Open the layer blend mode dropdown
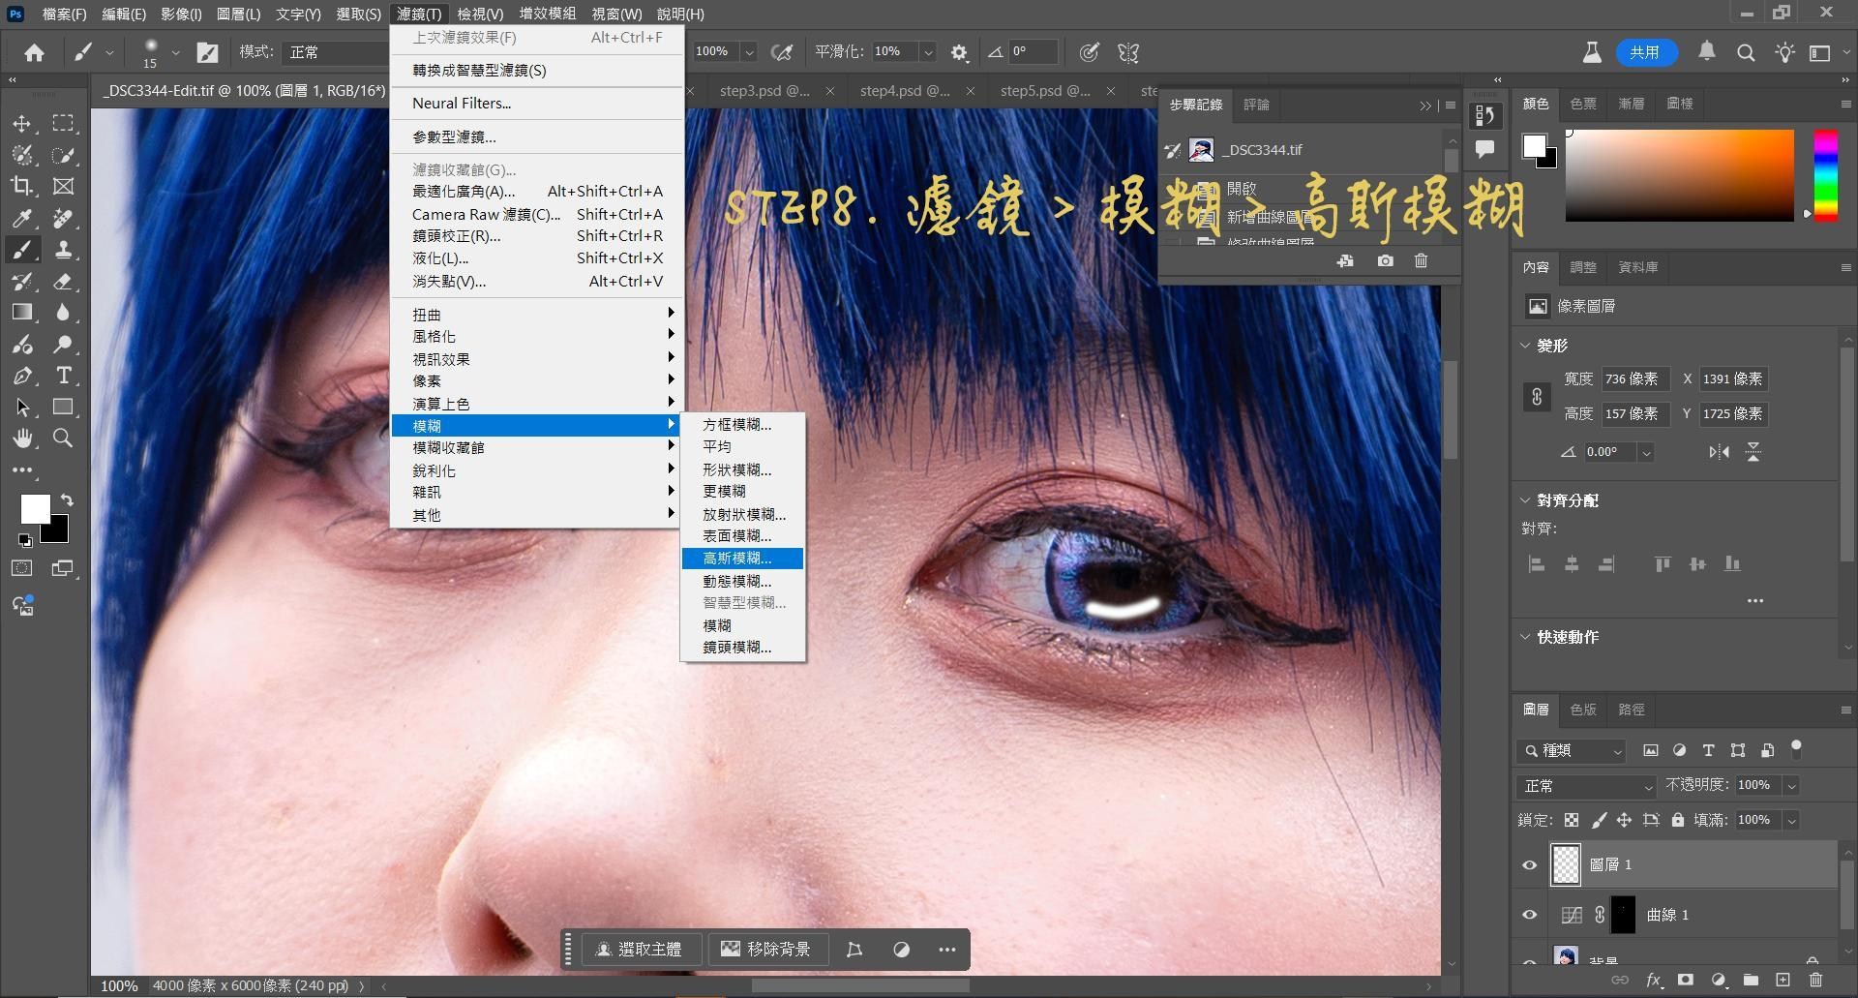 pyautogui.click(x=1586, y=786)
